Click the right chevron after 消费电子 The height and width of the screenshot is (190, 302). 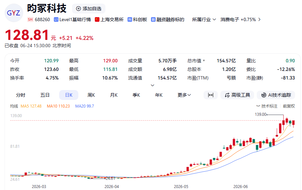click(259, 19)
